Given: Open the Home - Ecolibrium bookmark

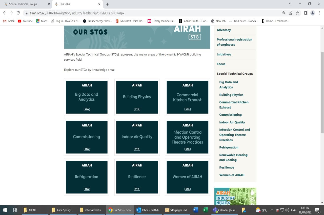Looking at the screenshot, I should coord(275,21).
